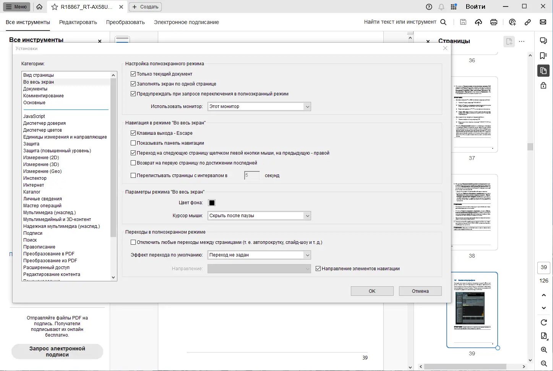Click the Pages panel icon in right rail
The height and width of the screenshot is (371, 553).
point(543,71)
